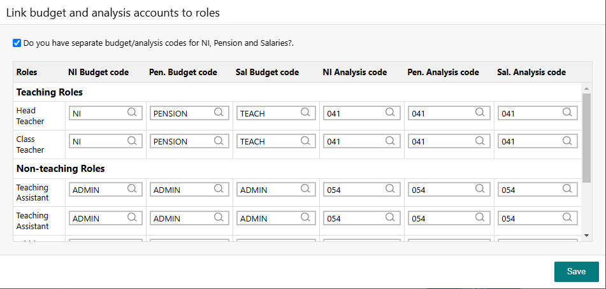Viewport: 606px width, 289px height.
Task: Click search icon in Class Teacher Sal Budget code
Action: [305, 141]
